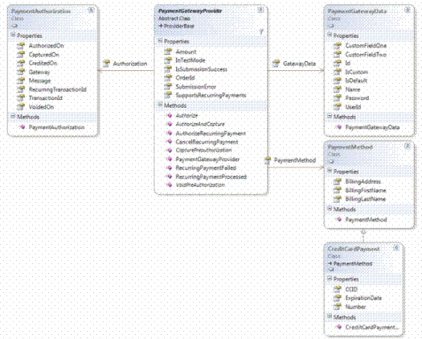
Task: Collapse Properties section in PaymentMethod class
Action: pyautogui.click(x=330, y=171)
